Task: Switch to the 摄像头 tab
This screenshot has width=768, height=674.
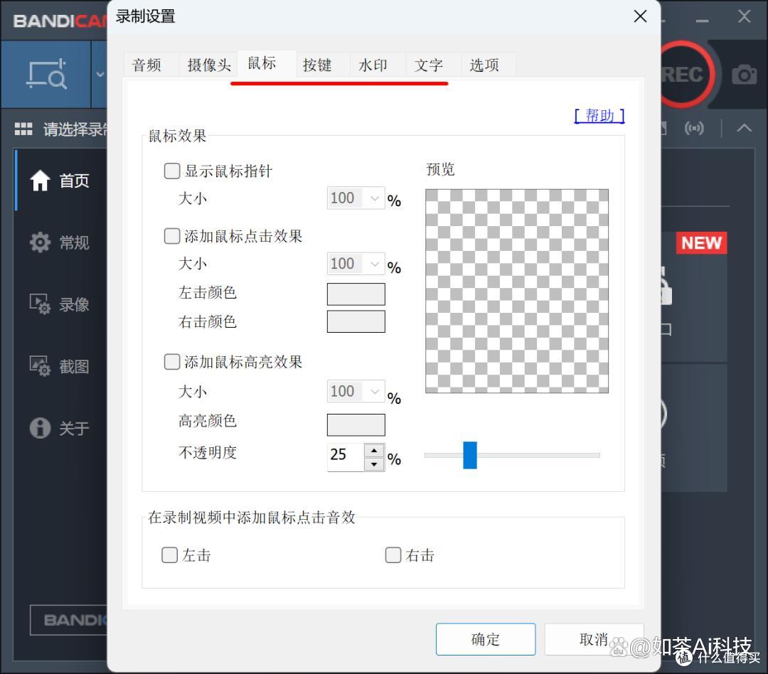Action: point(209,65)
